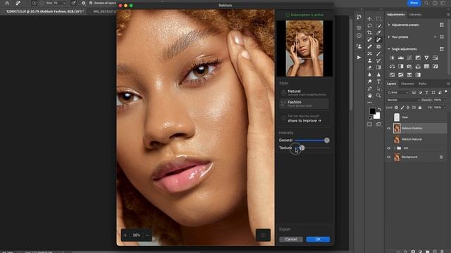
Task: Go to the Photoshop Home screen
Action: [7, 3]
